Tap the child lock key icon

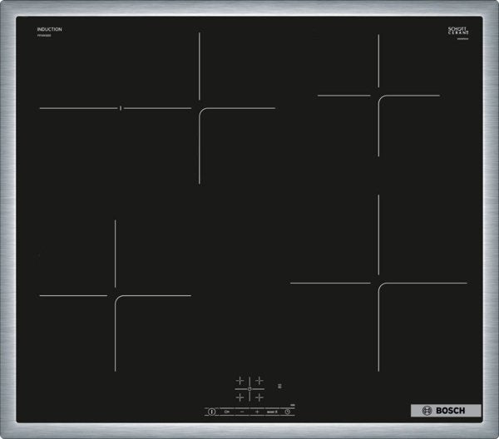(226, 411)
